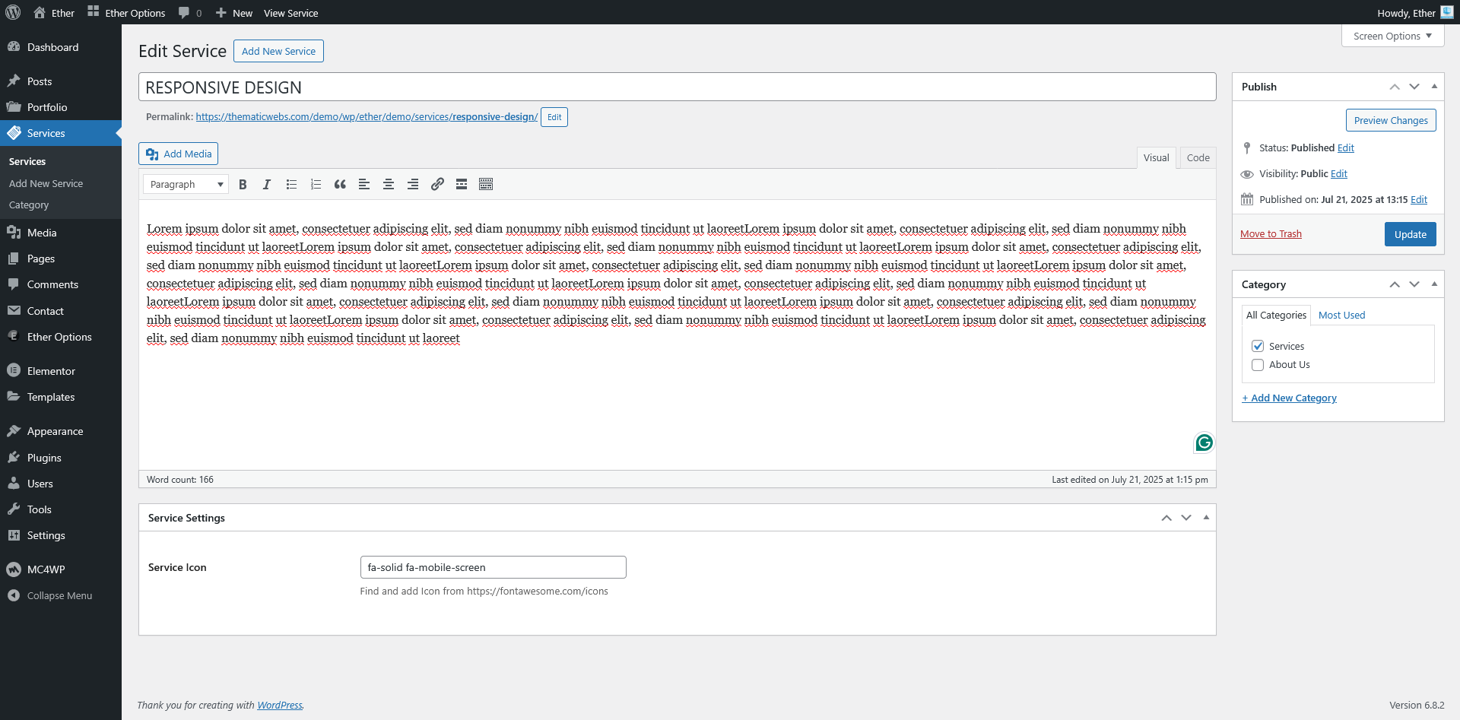The image size is (1460, 720).
Task: Click the Service Icon input field
Action: point(493,567)
